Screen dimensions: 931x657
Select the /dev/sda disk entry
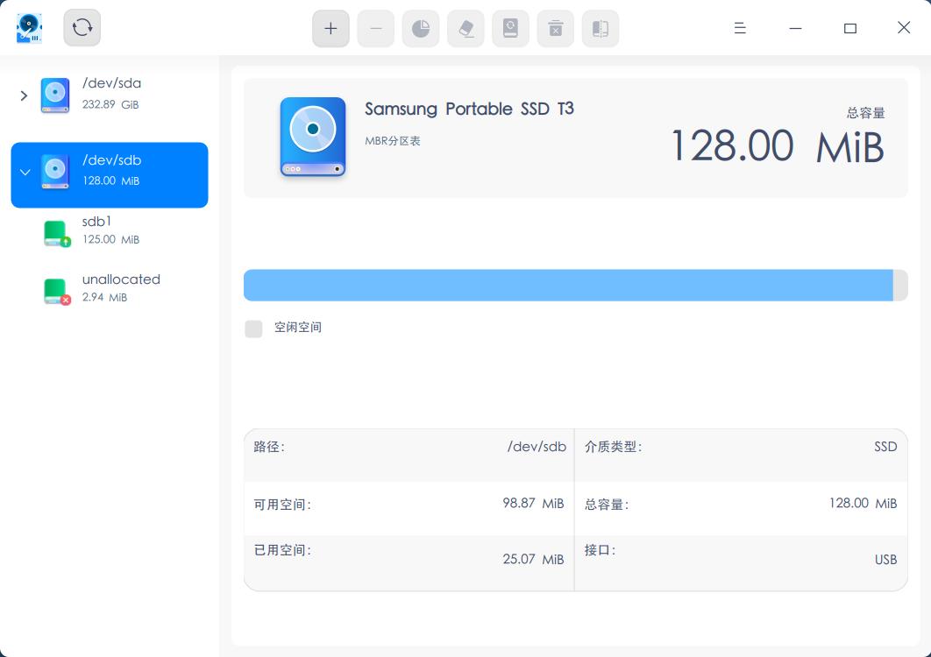coord(110,94)
